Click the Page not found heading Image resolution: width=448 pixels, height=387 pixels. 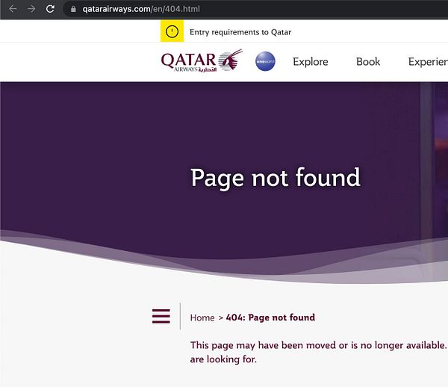(x=276, y=178)
